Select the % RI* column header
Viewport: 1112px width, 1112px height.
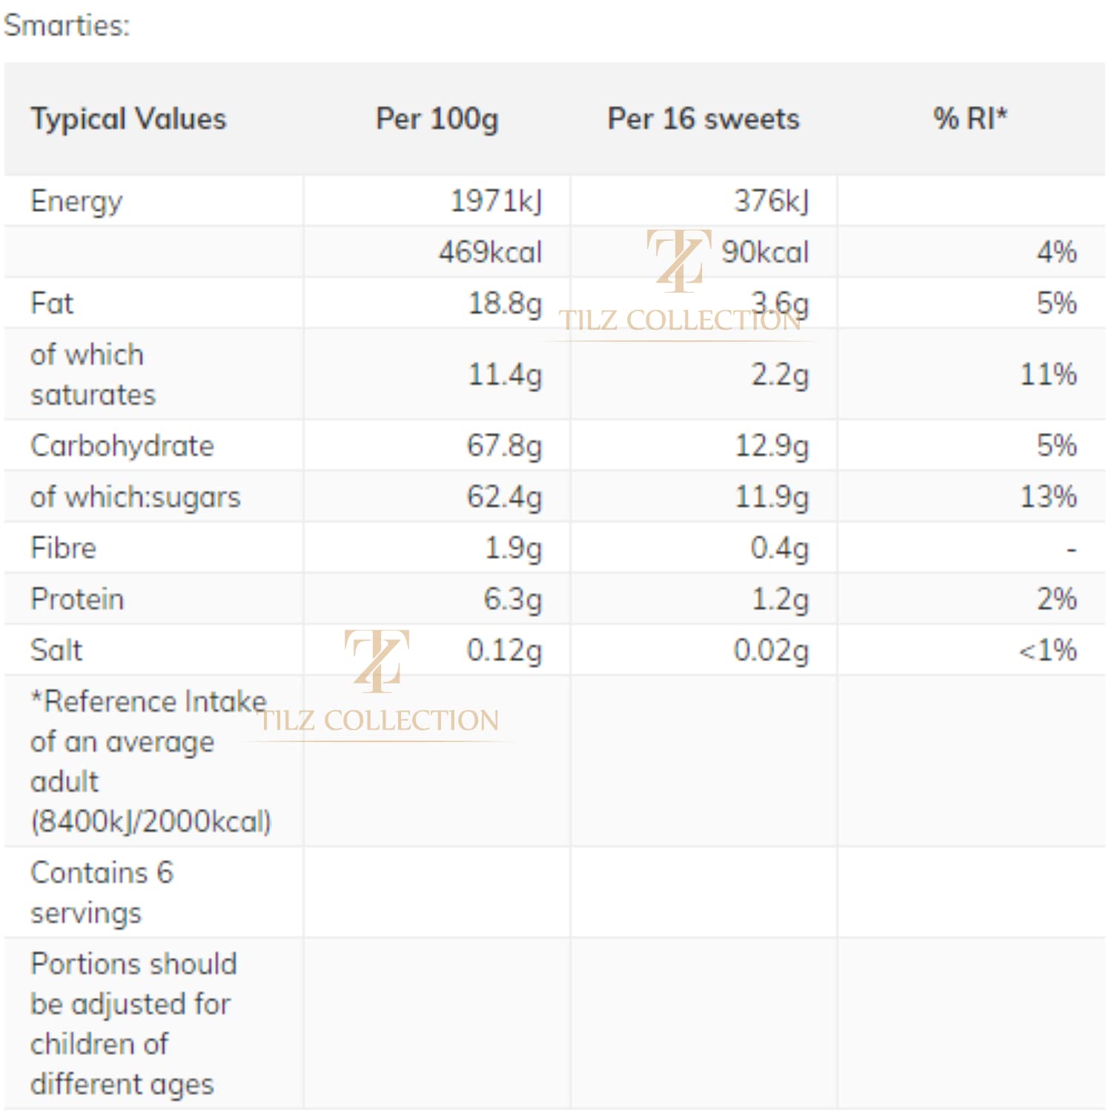pos(970,119)
